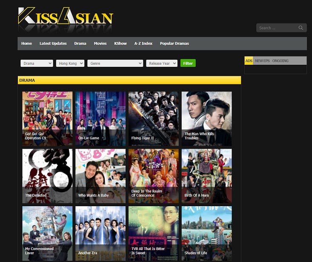The image size is (312, 262).
Task: Click the green Filter button
Action: tap(188, 63)
